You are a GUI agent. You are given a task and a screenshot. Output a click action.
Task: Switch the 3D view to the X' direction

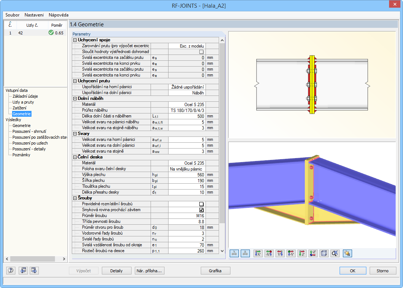click(258, 253)
